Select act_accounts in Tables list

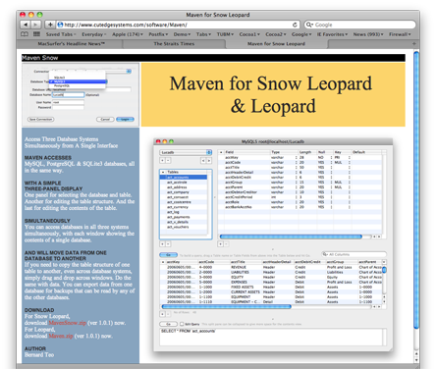click(x=184, y=177)
